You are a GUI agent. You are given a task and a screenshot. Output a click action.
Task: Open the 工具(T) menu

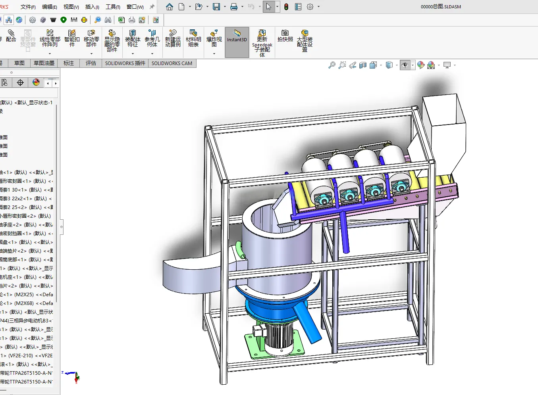pos(113,7)
